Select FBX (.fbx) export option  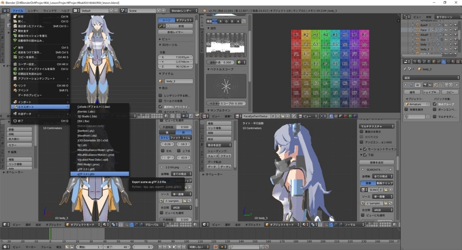pos(100,121)
